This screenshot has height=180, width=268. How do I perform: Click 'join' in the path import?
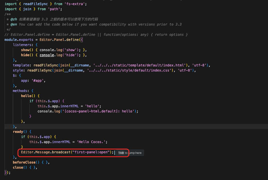click(27, 9)
